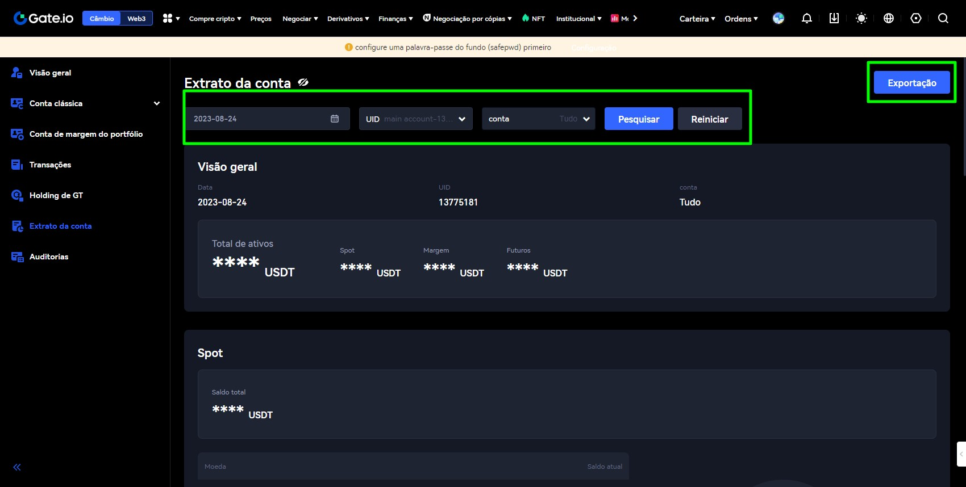Collapse the left sidebar panel
Image resolution: width=966 pixels, height=487 pixels.
click(17, 467)
